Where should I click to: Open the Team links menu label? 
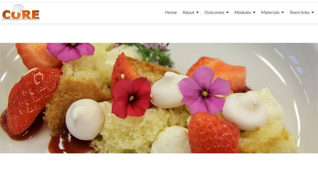(x=299, y=12)
